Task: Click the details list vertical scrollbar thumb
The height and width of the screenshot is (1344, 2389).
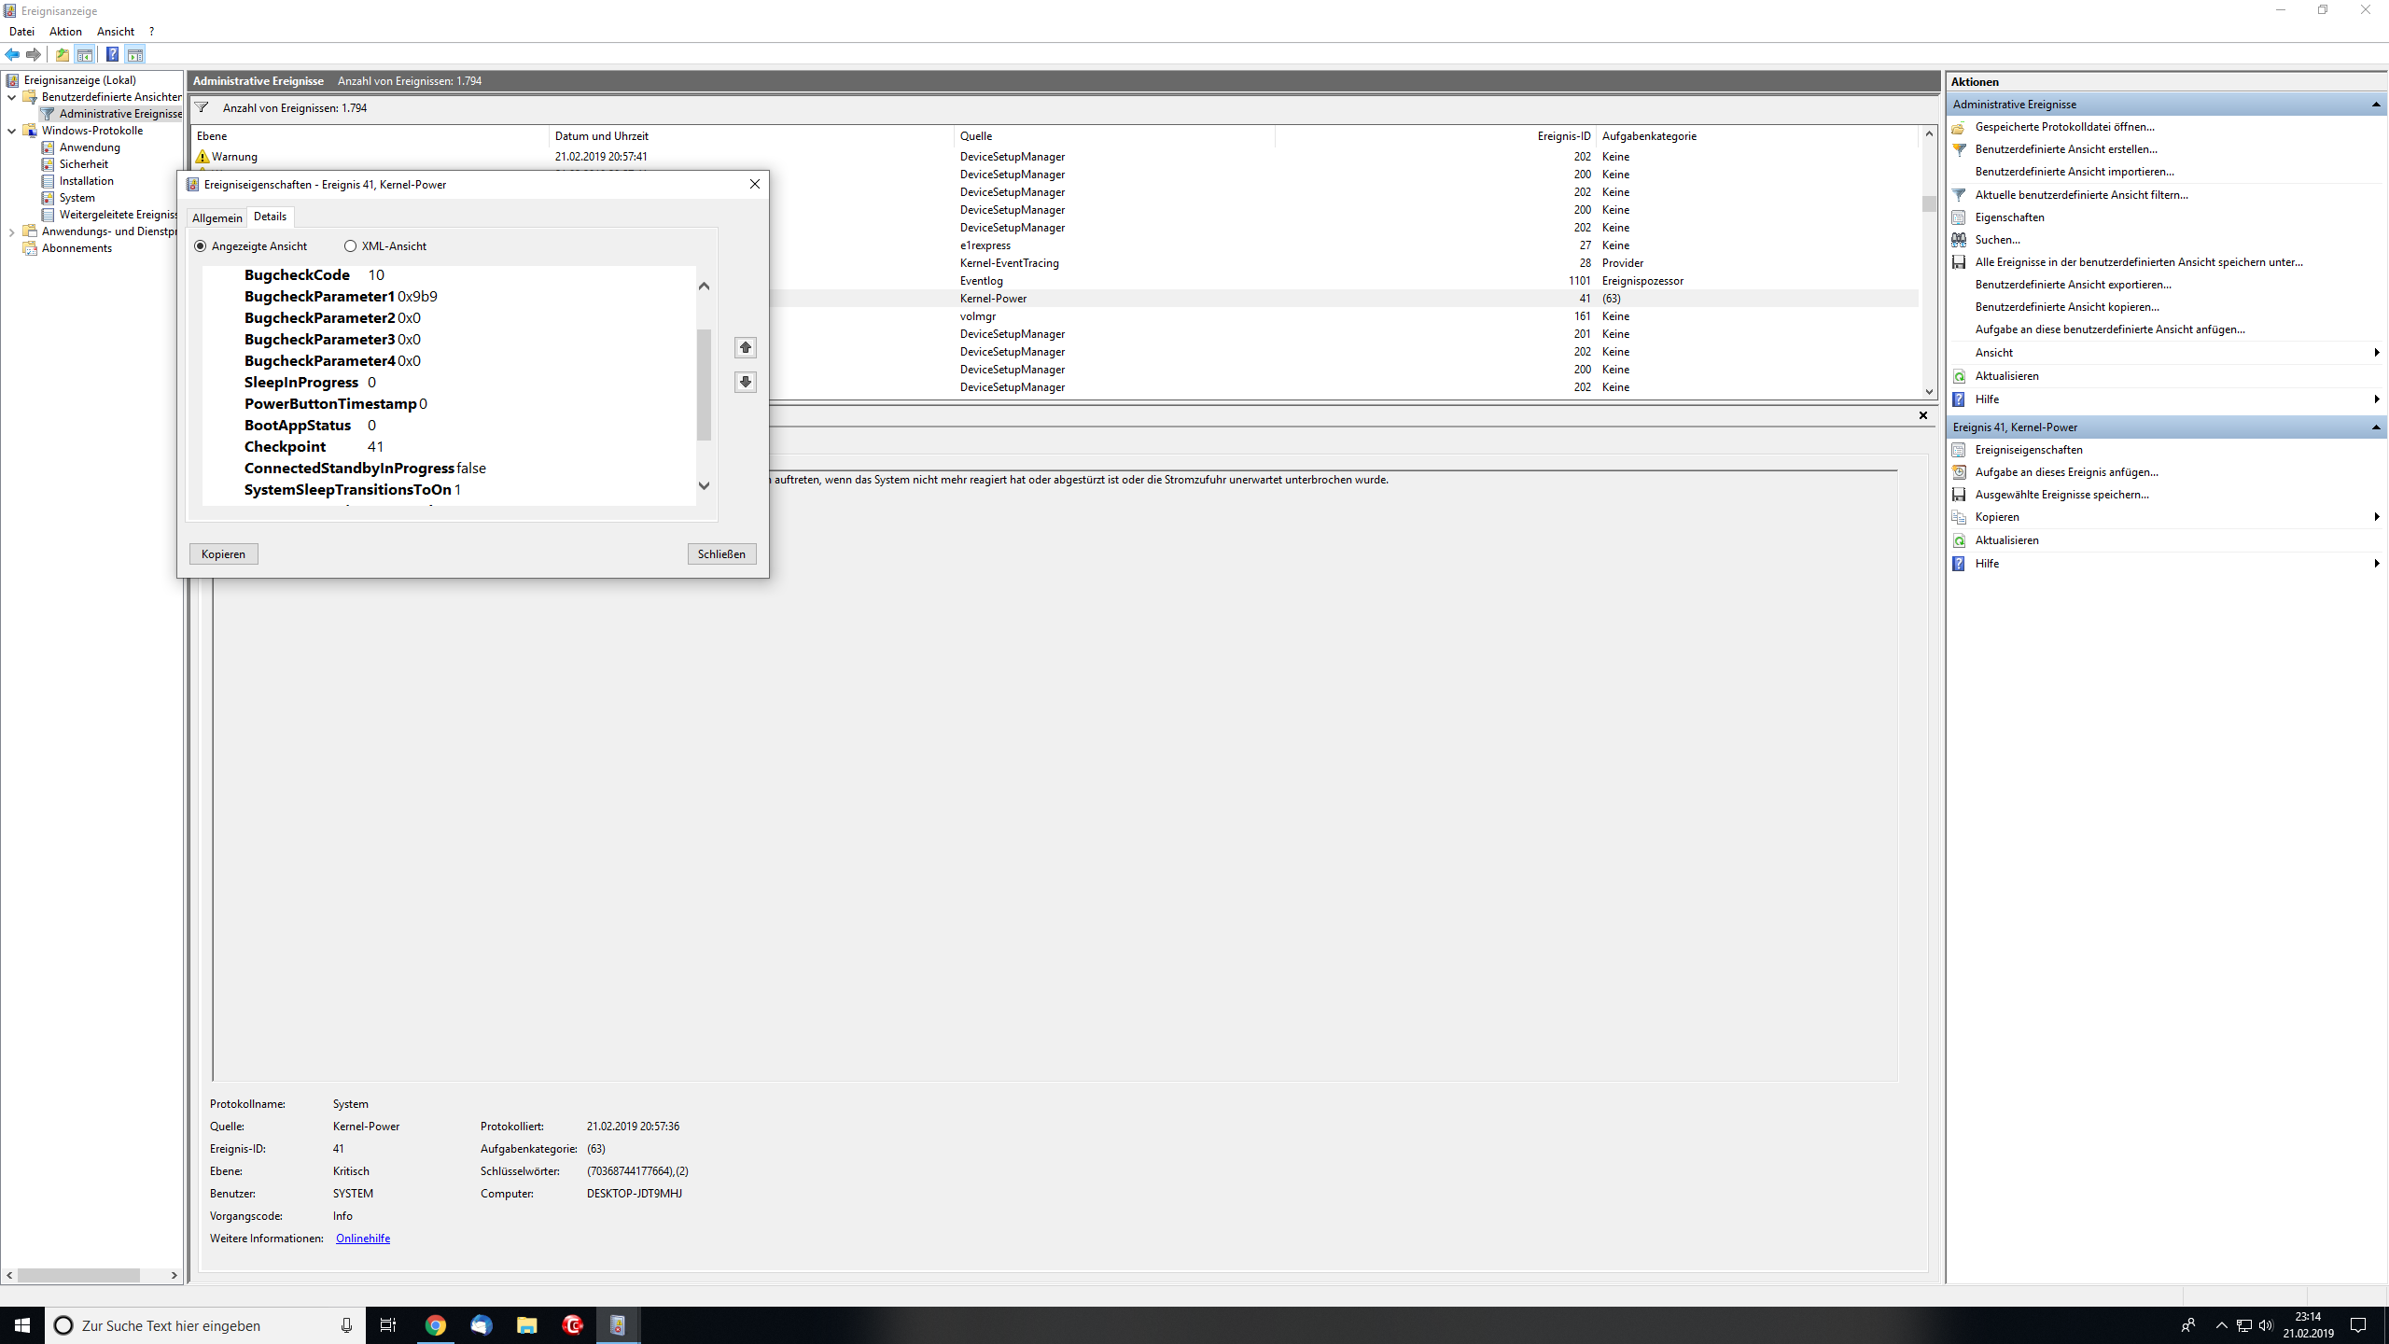Action: 704,384
